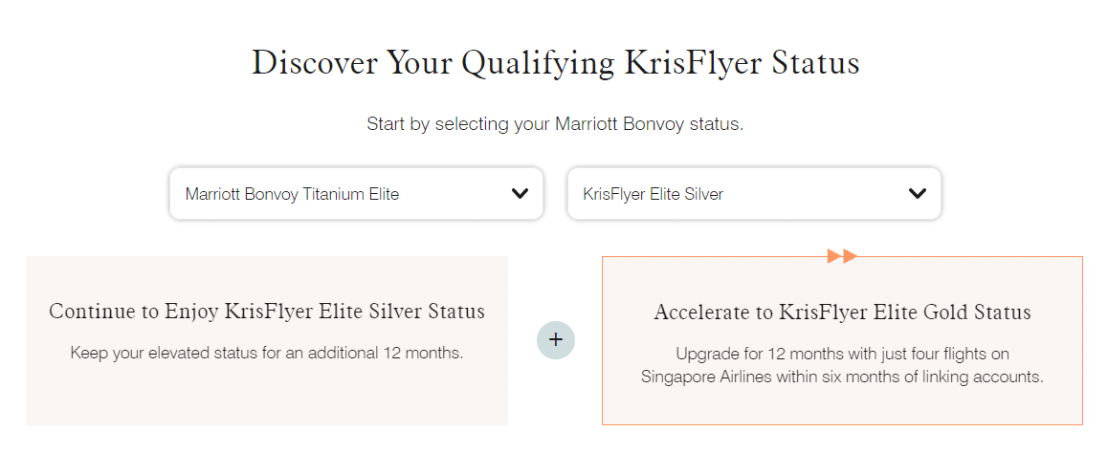Click "Keep your elevated status" description text
Screen dimensions: 1108x453
point(267,353)
